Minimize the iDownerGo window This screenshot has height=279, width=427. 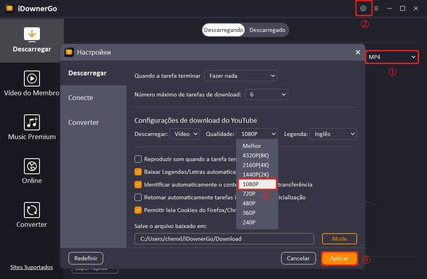pos(389,8)
